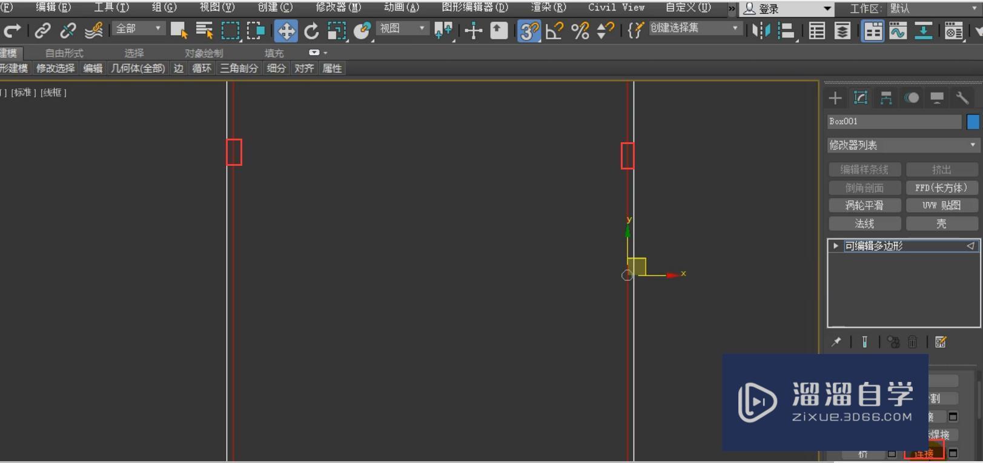Open the selection filter 全部 dropdown
The image size is (983, 463).
tap(139, 28)
